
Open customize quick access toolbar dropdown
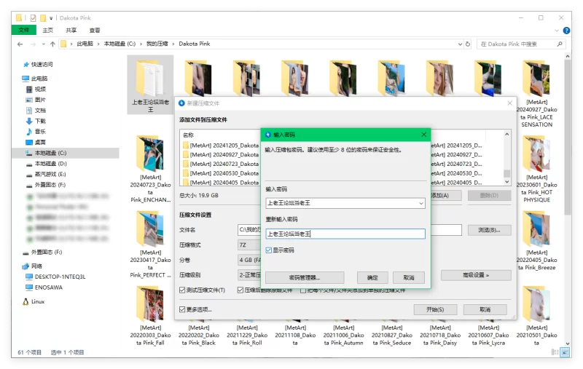(51, 18)
